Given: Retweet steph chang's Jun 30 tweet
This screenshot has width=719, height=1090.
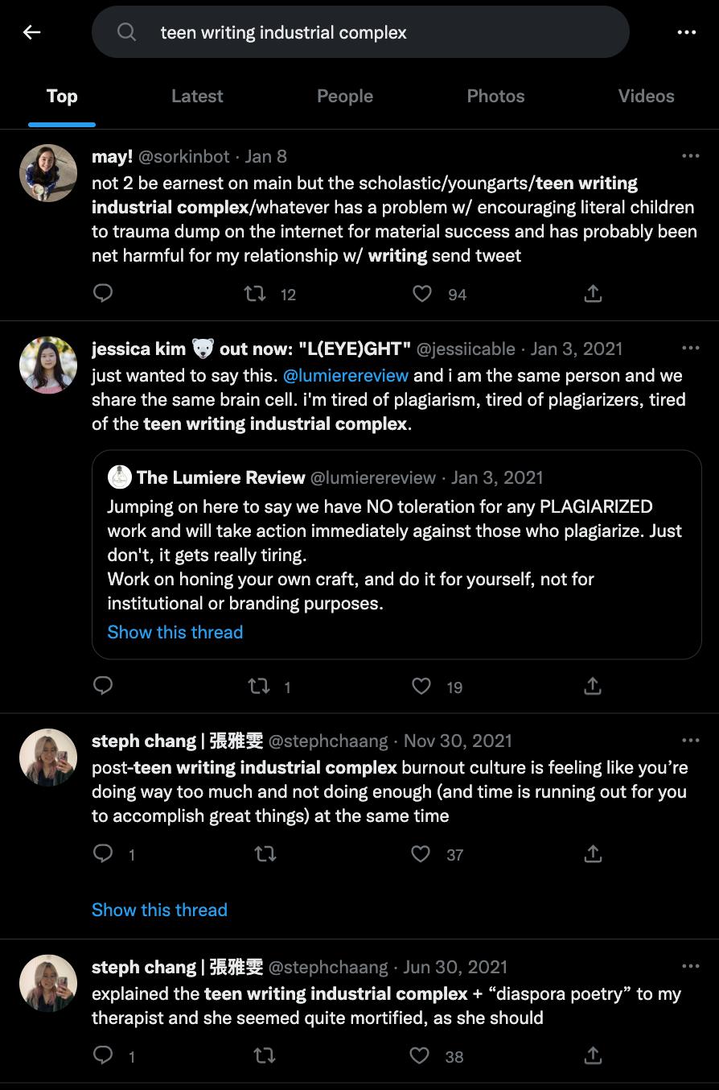Looking at the screenshot, I should (x=264, y=1055).
